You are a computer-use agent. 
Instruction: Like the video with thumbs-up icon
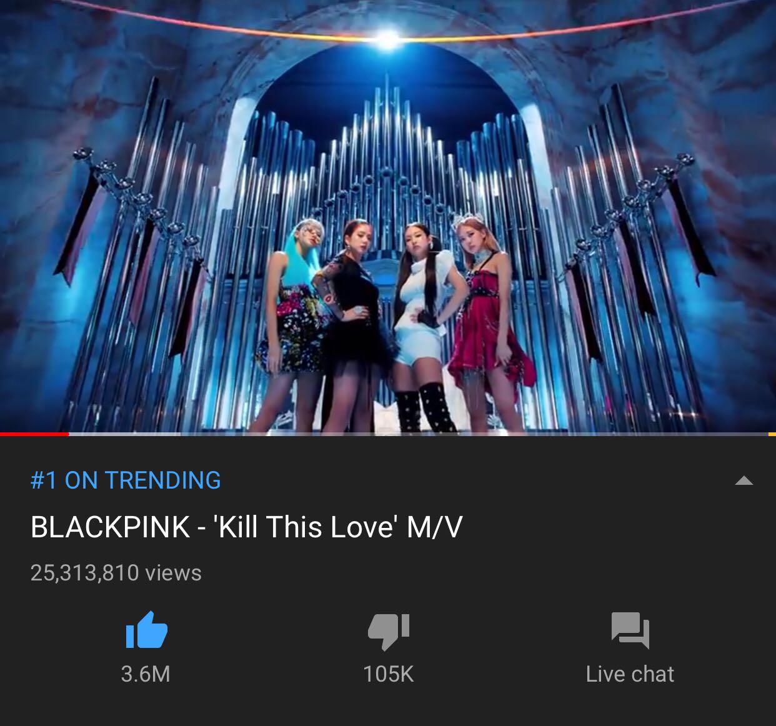point(147,630)
